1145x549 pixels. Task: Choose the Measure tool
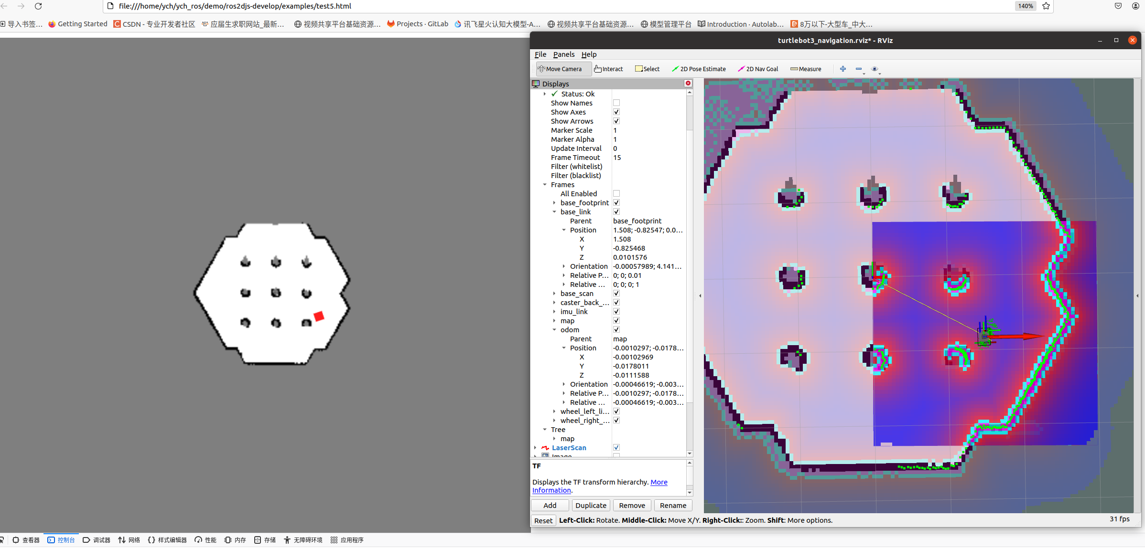tap(806, 69)
